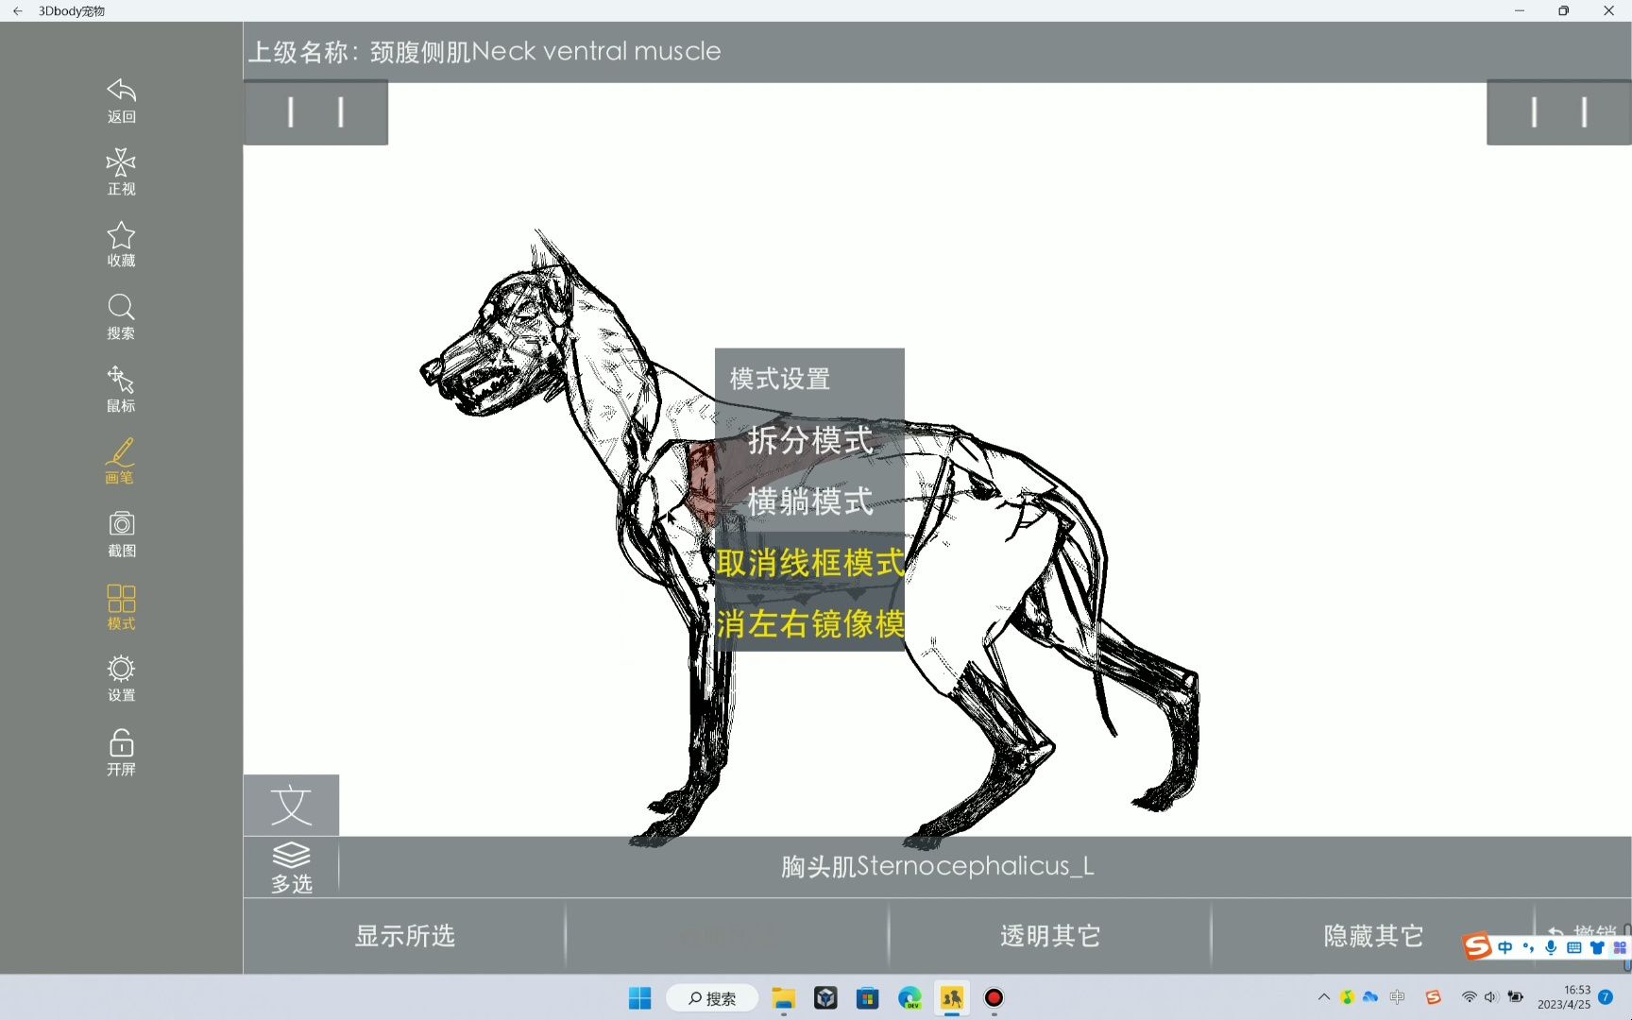Click the Sogou S tray icon
This screenshot has width=1632, height=1020.
point(1434,997)
